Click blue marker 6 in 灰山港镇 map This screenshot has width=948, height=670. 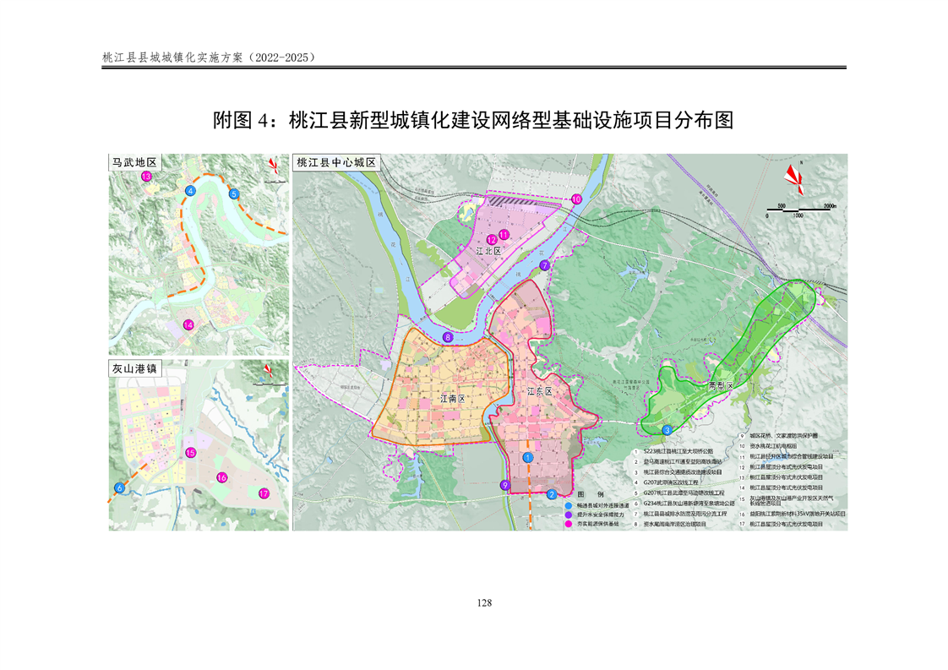pos(119,488)
